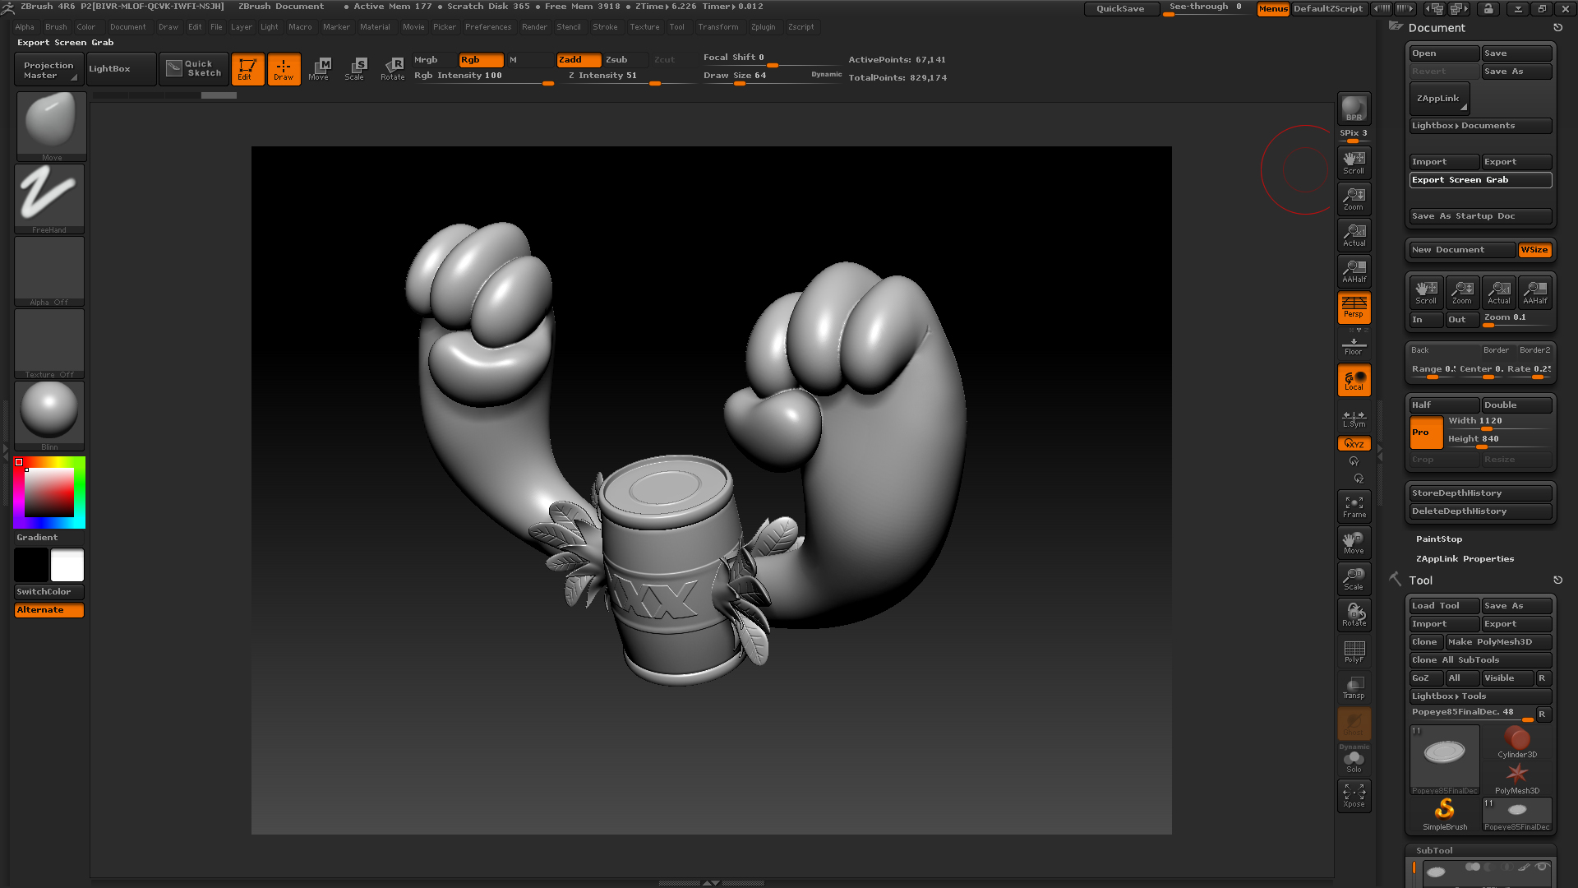The width and height of the screenshot is (1578, 888).
Task: Click Save As Startup Doc button
Action: click(1480, 216)
